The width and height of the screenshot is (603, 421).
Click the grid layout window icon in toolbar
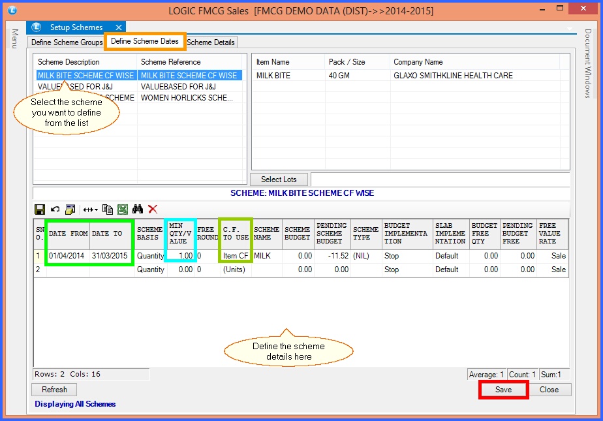click(70, 210)
